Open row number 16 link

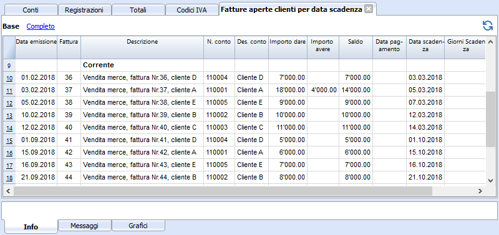[9, 153]
